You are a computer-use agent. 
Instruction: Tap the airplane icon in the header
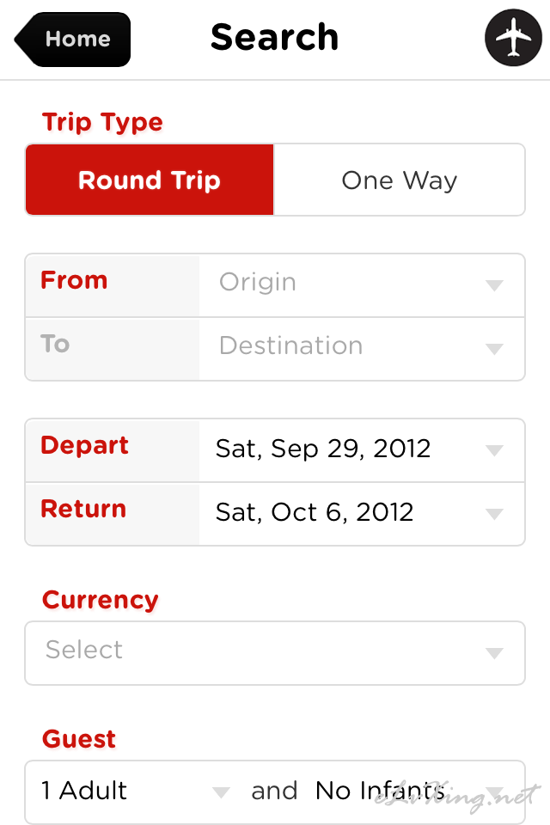(513, 37)
